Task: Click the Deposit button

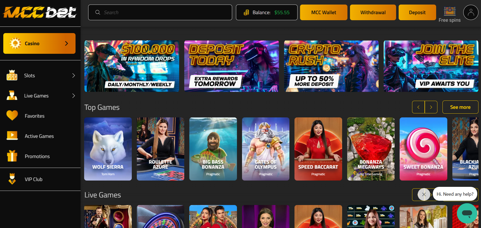Action: (417, 12)
